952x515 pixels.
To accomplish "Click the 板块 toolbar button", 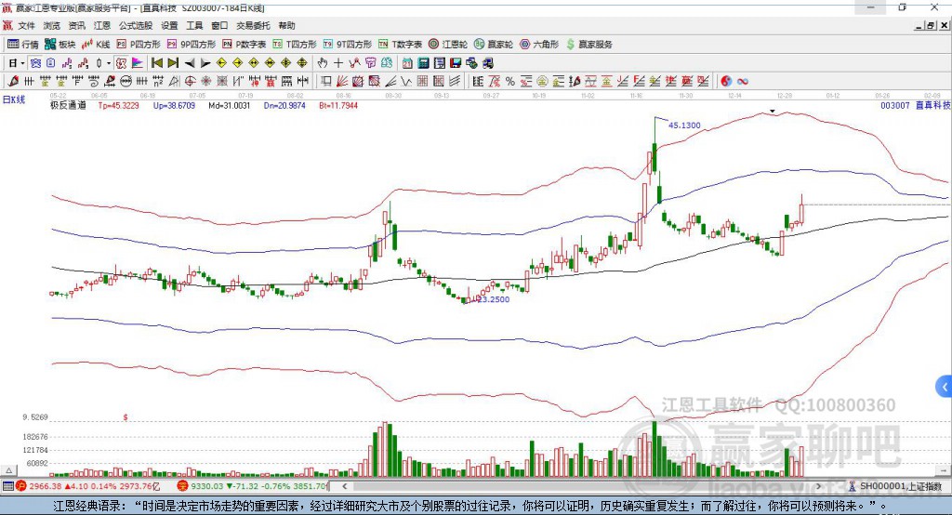I will [x=60, y=45].
